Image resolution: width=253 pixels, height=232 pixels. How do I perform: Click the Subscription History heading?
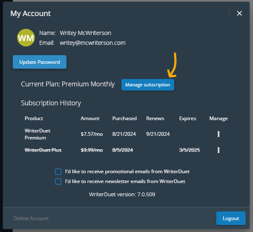[x=51, y=103]
